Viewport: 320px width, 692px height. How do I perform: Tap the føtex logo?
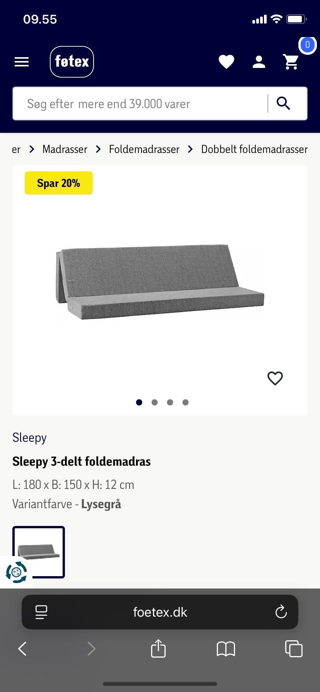72,62
